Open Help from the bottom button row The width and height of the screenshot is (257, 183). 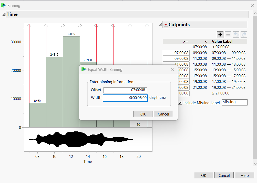(244, 175)
